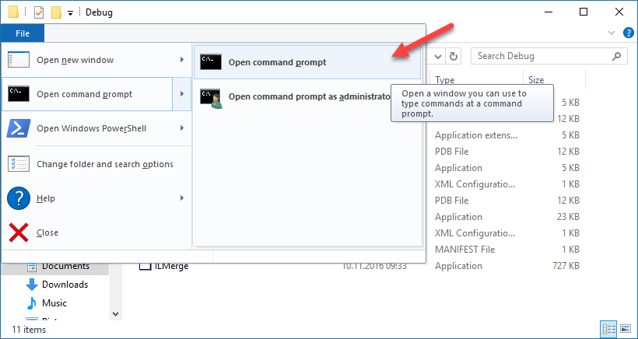The image size is (638, 339).
Task: Select Open Windows PowerShell entry
Action: click(x=96, y=128)
